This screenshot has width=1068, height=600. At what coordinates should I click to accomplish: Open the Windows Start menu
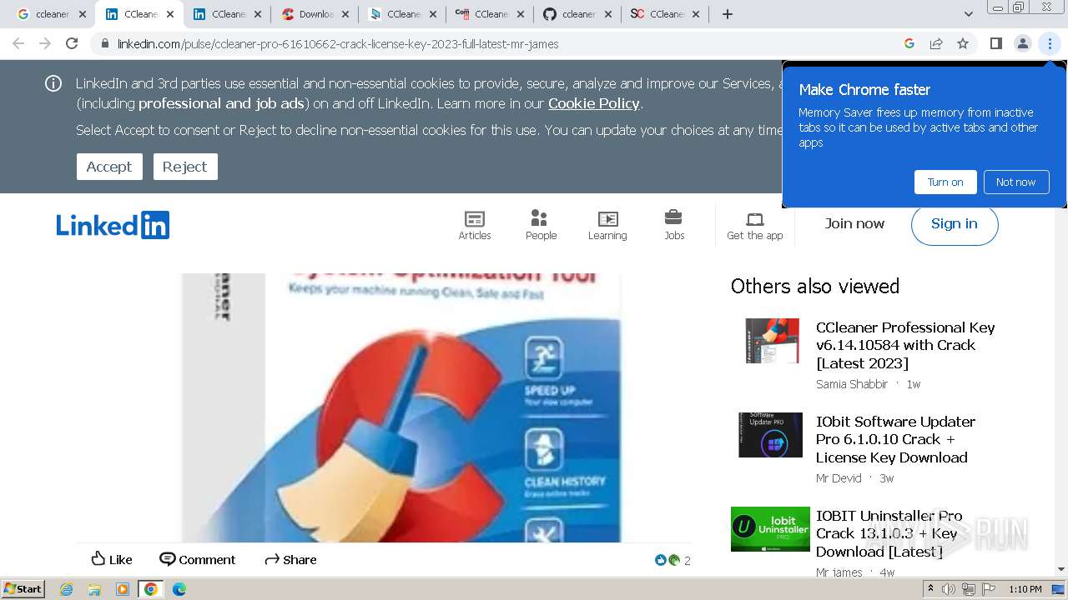(x=23, y=589)
